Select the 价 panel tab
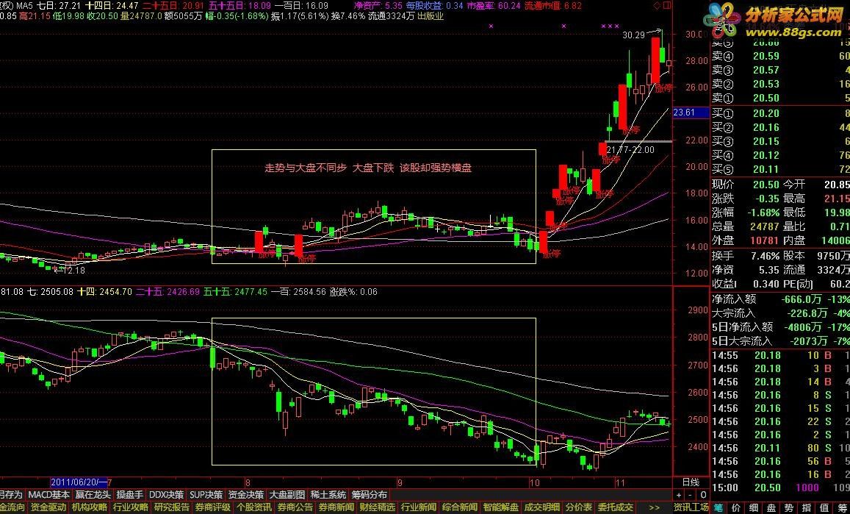The height and width of the screenshot is (514, 850). pos(736,508)
